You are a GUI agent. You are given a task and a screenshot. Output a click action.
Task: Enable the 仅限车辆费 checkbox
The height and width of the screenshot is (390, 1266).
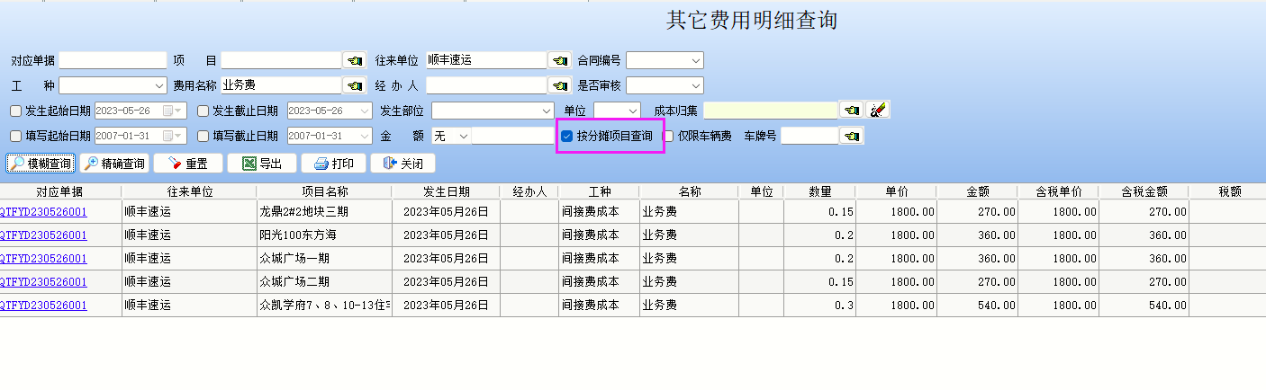point(669,137)
